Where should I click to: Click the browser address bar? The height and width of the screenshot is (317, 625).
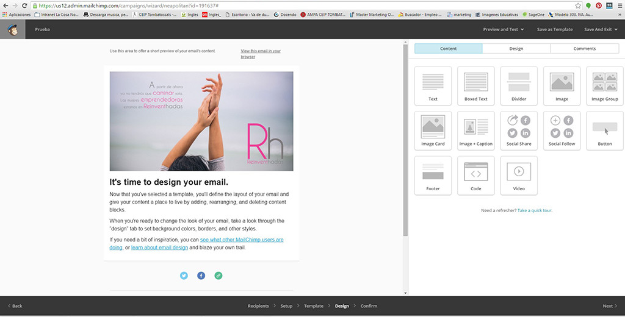(303, 5)
